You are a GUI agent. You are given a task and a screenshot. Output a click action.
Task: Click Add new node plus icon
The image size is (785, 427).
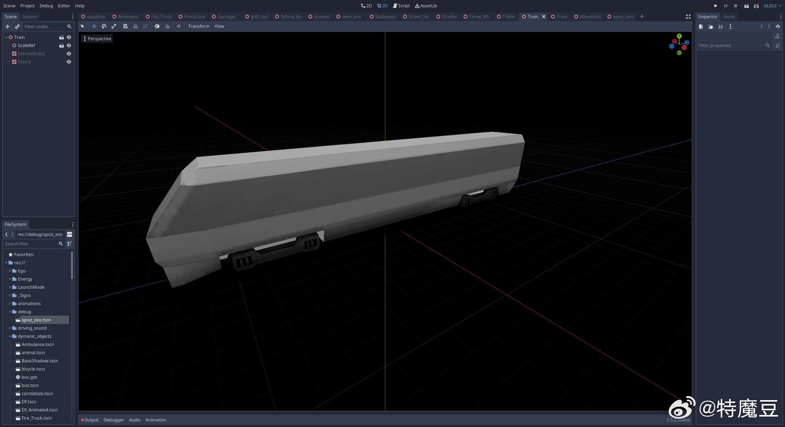pyautogui.click(x=8, y=26)
